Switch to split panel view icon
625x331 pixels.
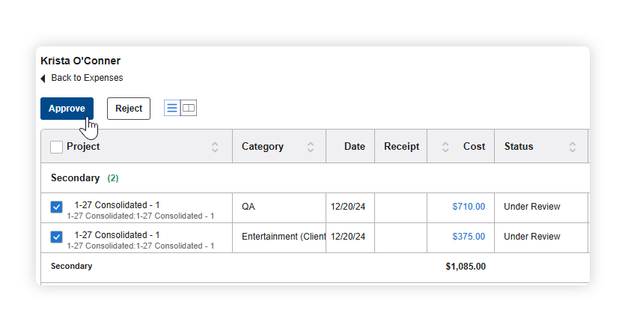pyautogui.click(x=189, y=108)
